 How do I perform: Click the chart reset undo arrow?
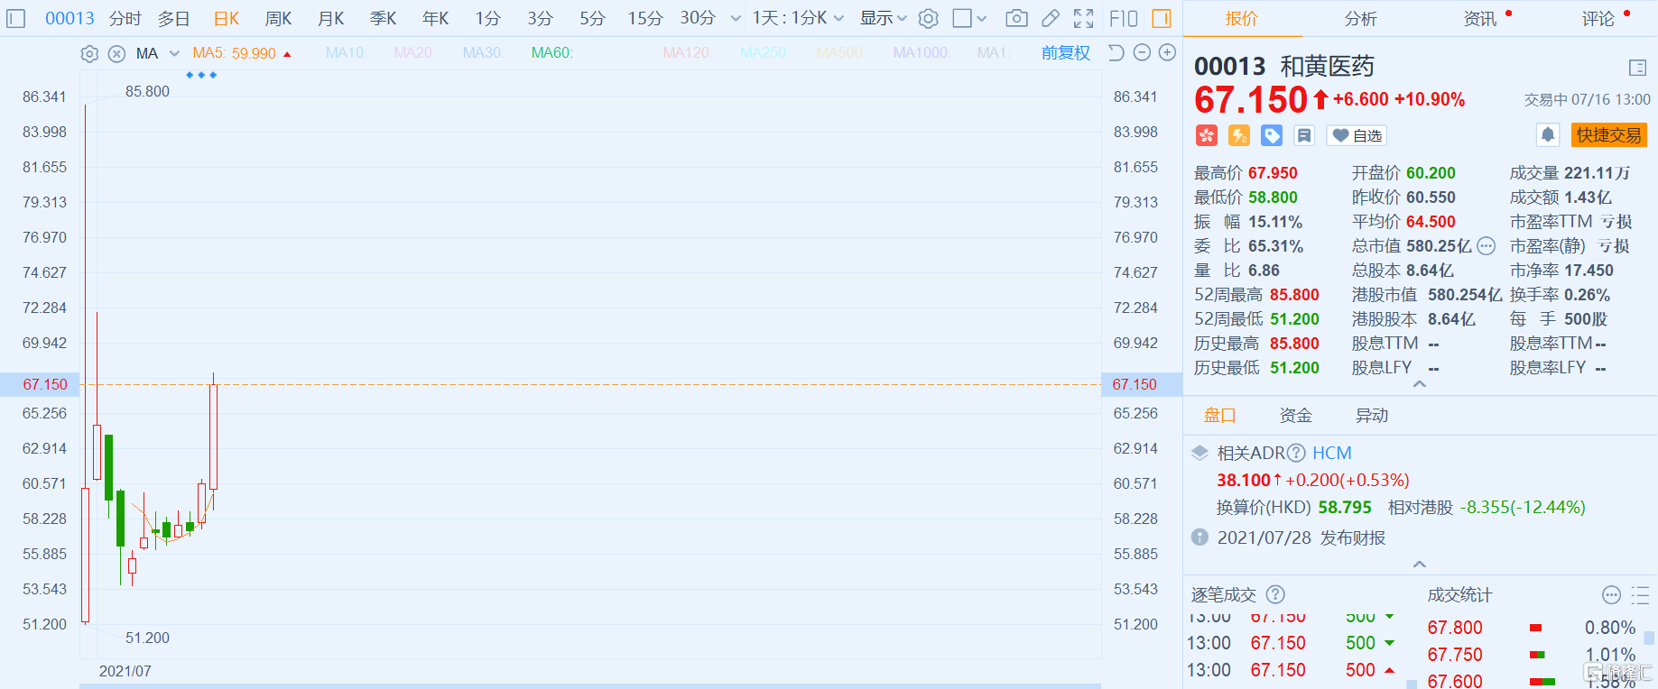click(1116, 52)
